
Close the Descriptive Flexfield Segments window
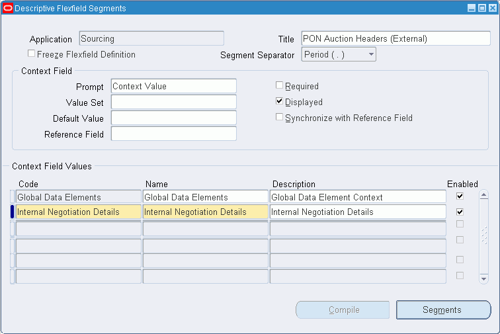click(491, 9)
